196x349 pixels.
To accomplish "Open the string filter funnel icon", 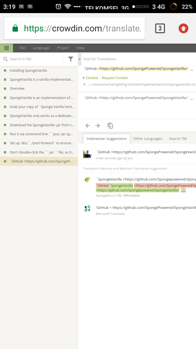I will [71, 59].
